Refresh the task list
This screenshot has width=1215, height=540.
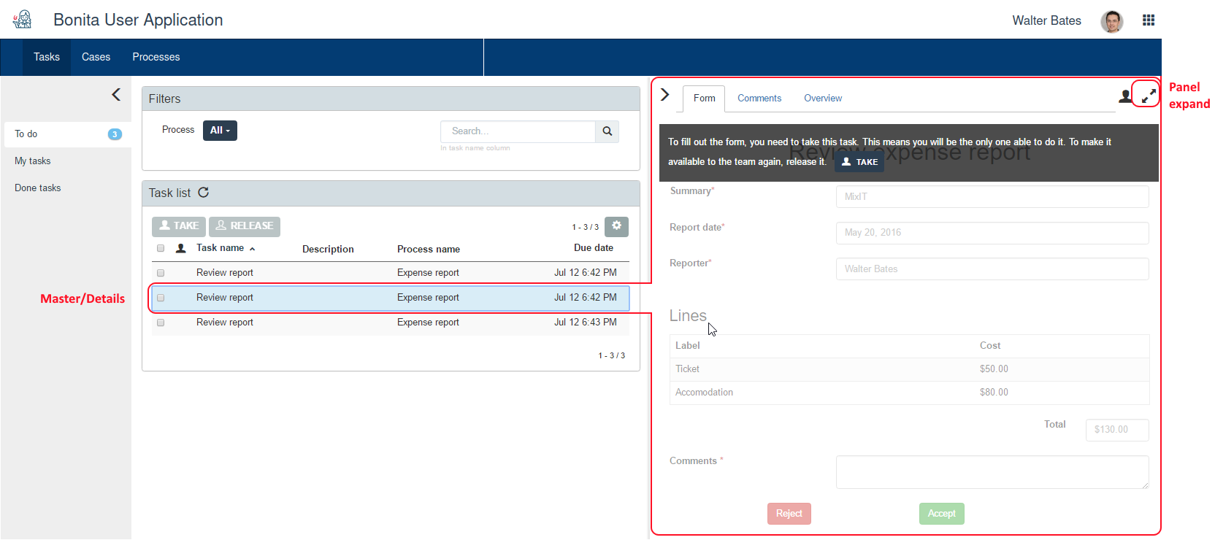tap(204, 193)
